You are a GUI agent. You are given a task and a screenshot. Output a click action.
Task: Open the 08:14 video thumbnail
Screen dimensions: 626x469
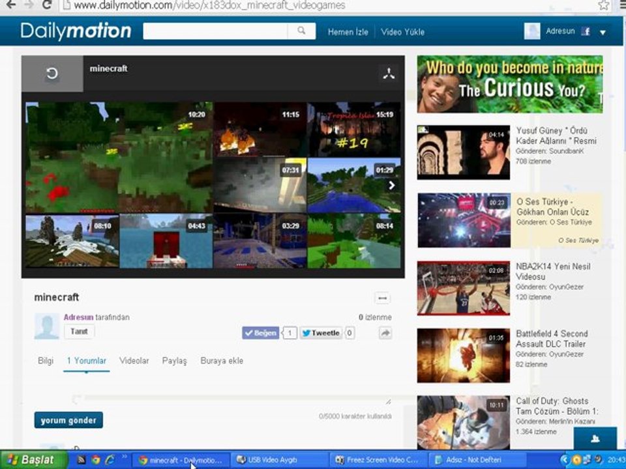[x=354, y=241]
